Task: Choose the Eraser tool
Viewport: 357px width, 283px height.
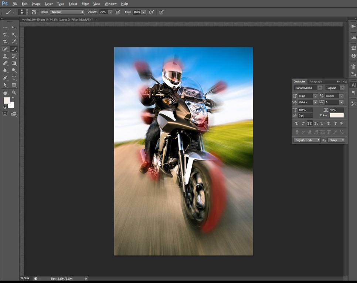Action: point(5,63)
